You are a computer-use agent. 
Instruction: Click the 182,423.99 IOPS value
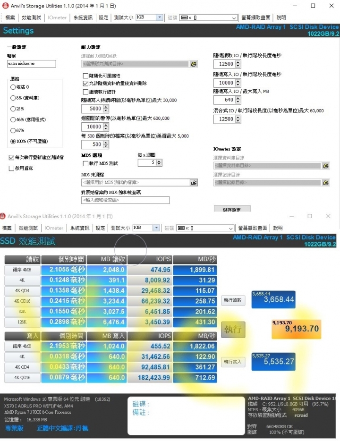pyautogui.click(x=154, y=378)
